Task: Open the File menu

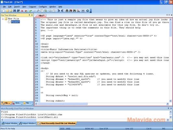Action: [x=4, y=7]
